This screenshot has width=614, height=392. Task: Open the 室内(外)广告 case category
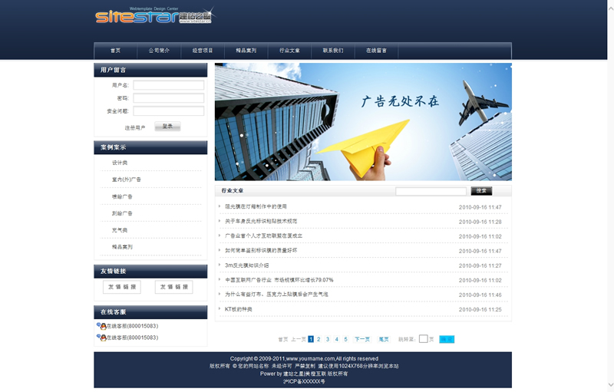tap(127, 180)
